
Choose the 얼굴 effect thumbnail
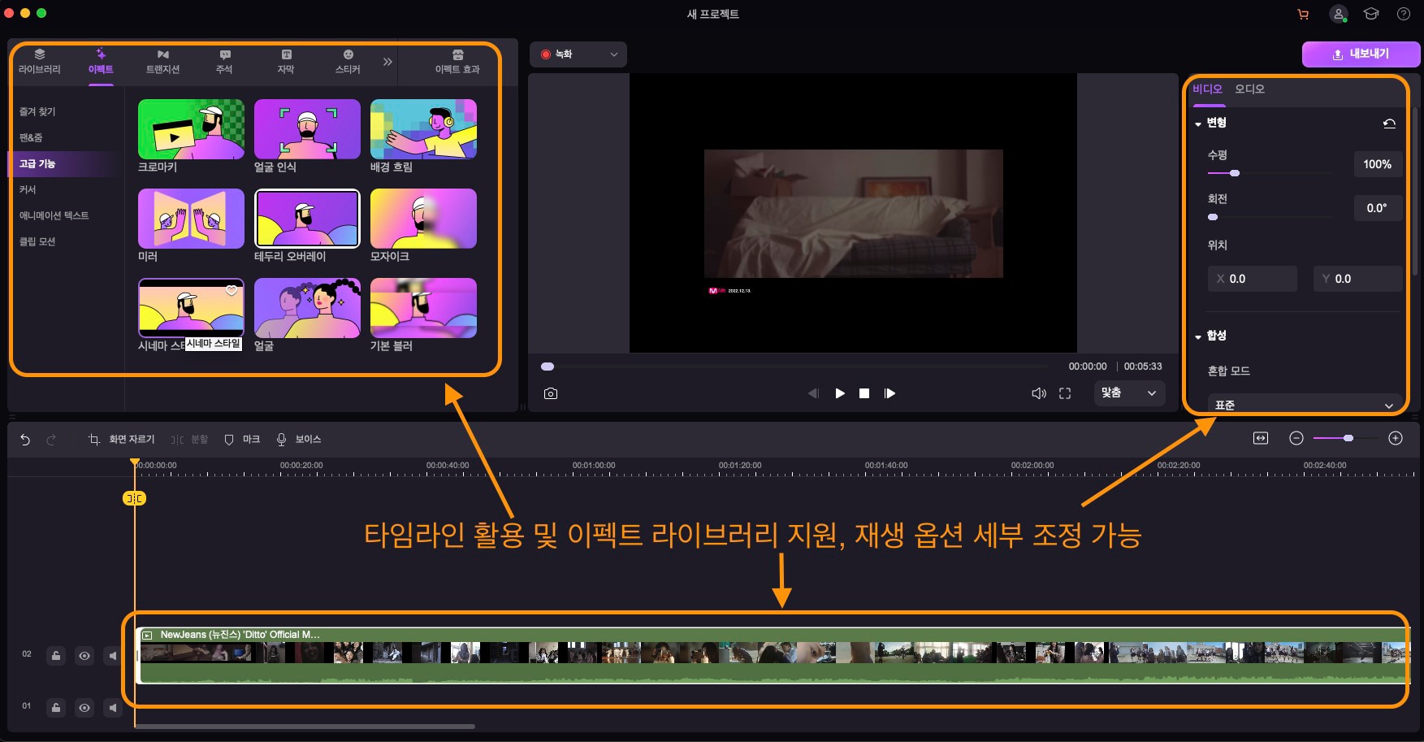[x=307, y=308]
